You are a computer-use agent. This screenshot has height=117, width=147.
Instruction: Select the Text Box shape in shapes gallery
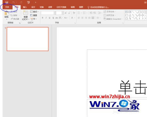point(127,12)
